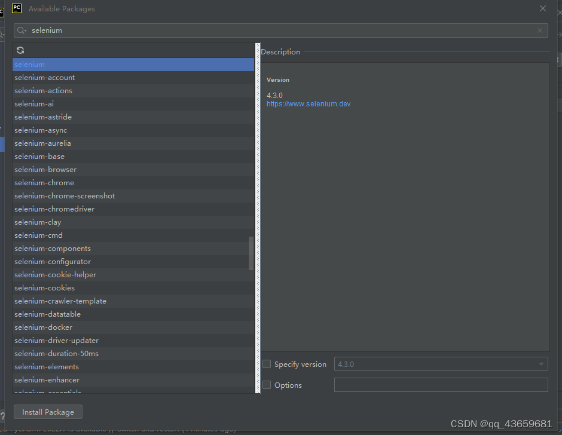Enable the Specify version checkbox
Screen dimensions: 562x435
click(x=267, y=364)
